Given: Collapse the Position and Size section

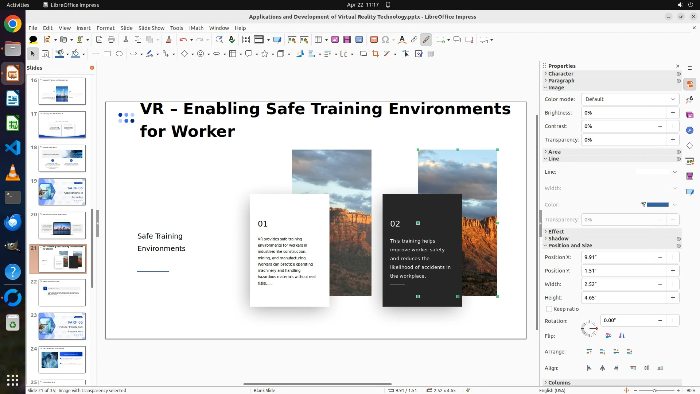Looking at the screenshot, I should (570, 246).
